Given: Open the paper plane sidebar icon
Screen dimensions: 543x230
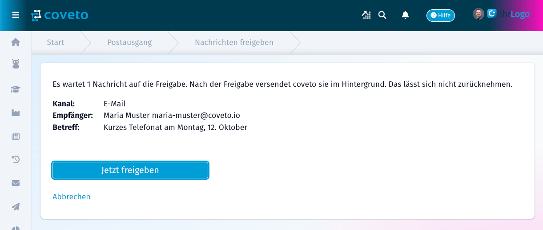Looking at the screenshot, I should pyautogui.click(x=16, y=206).
